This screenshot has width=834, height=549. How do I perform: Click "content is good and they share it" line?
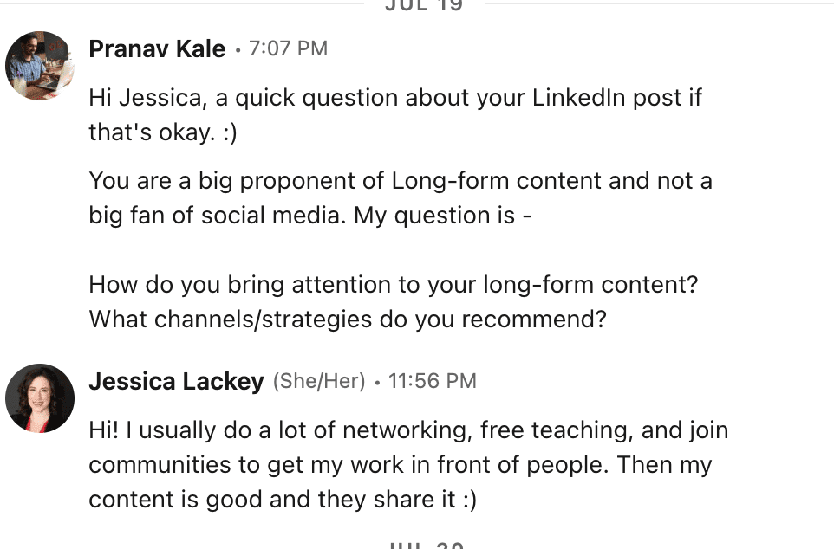(x=283, y=500)
